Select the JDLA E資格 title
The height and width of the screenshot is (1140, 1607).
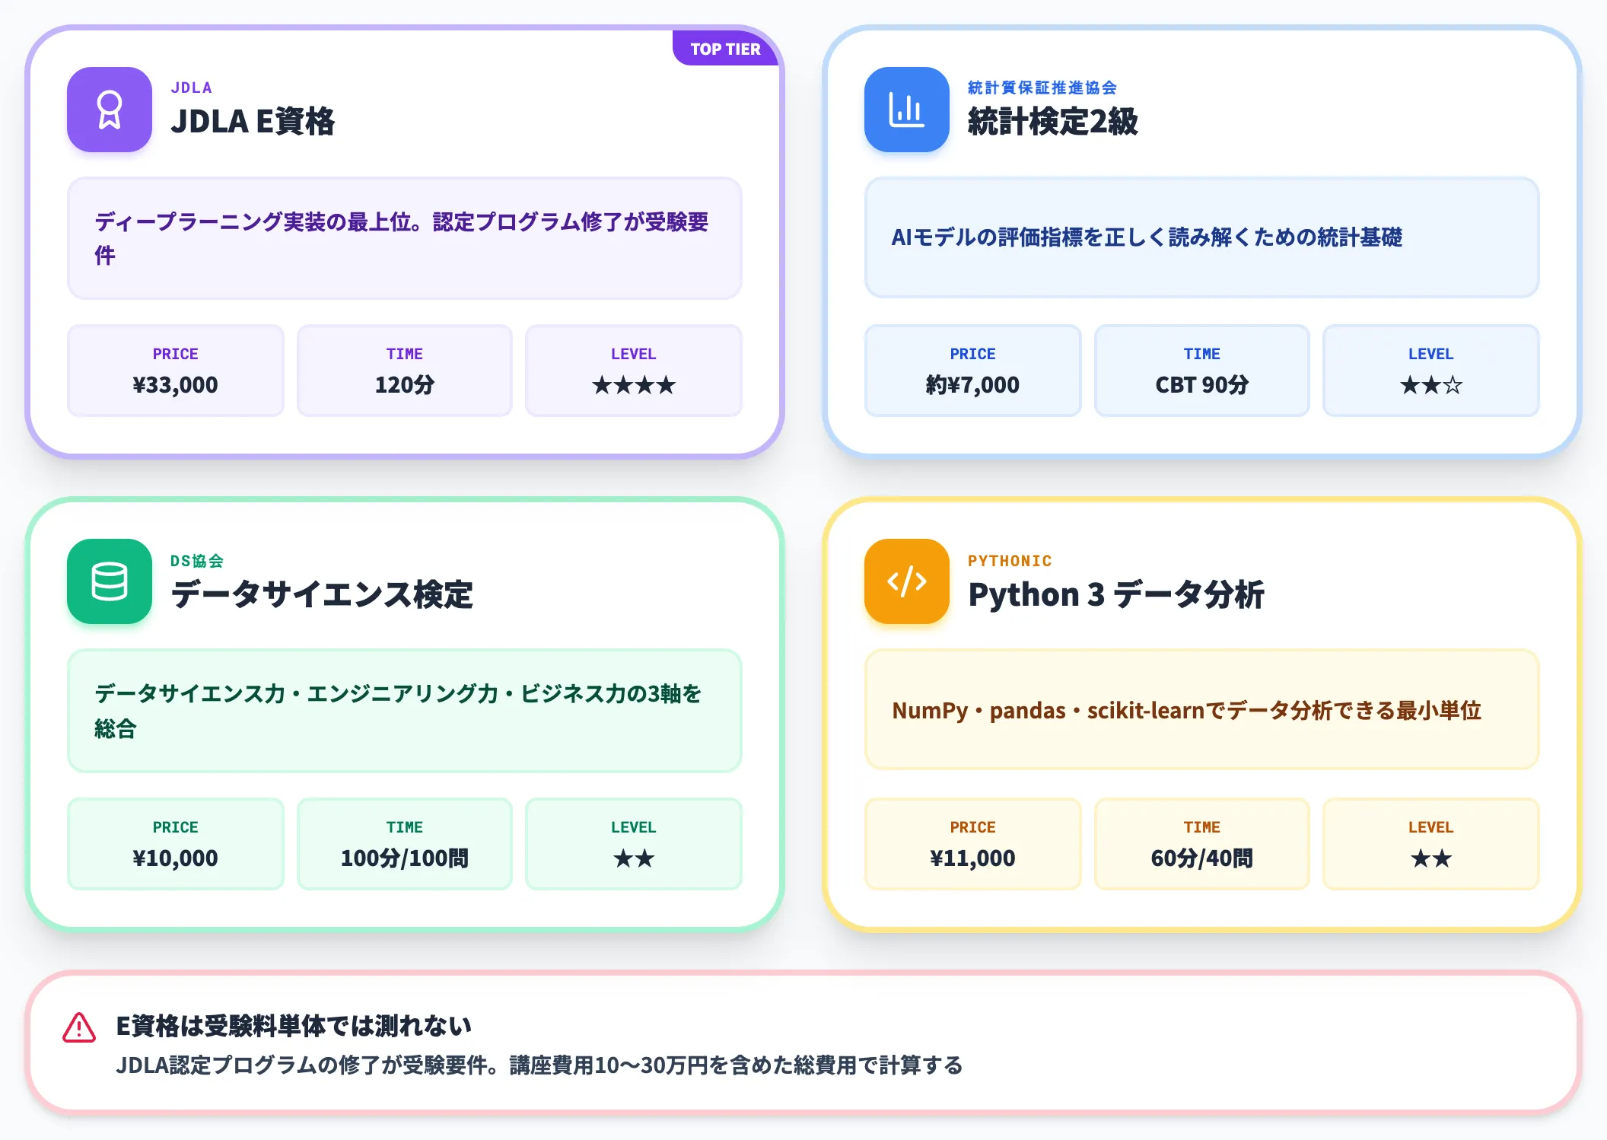click(253, 122)
